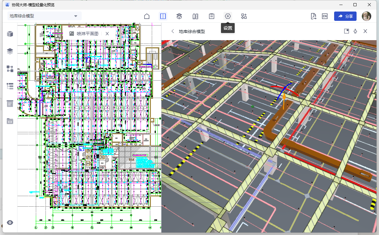The image size is (379, 235).
Task: Click the building drawings icon in top toolbar
Action: point(195,16)
